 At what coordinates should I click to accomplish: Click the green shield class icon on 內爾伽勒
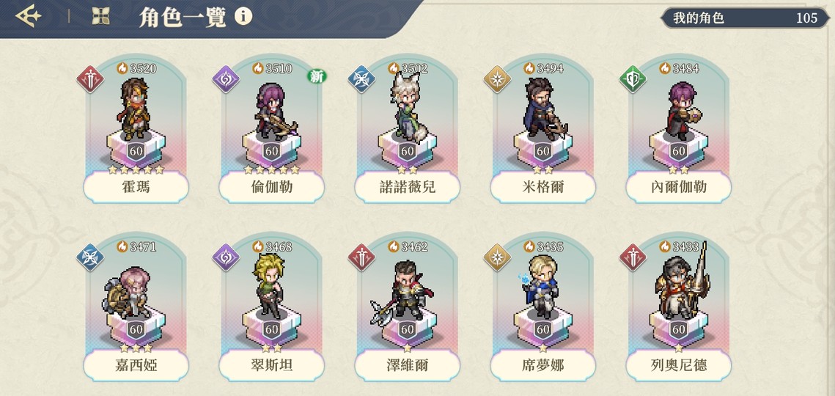coord(633,79)
